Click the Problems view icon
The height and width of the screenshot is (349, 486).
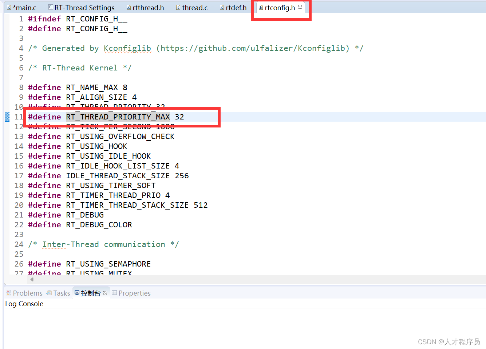tap(8, 293)
